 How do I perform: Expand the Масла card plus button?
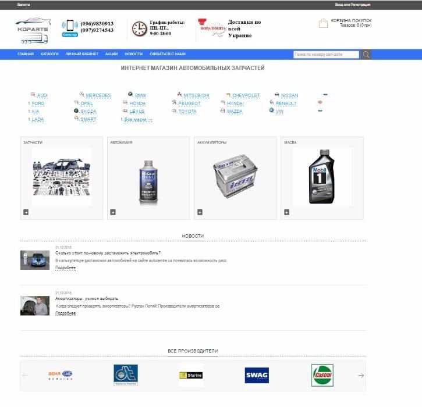tap(287, 212)
